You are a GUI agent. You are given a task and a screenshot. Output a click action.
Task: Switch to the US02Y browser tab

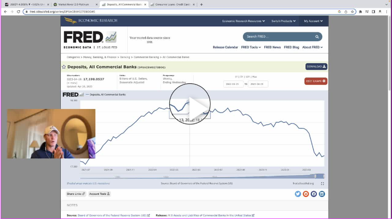coord(27,5)
